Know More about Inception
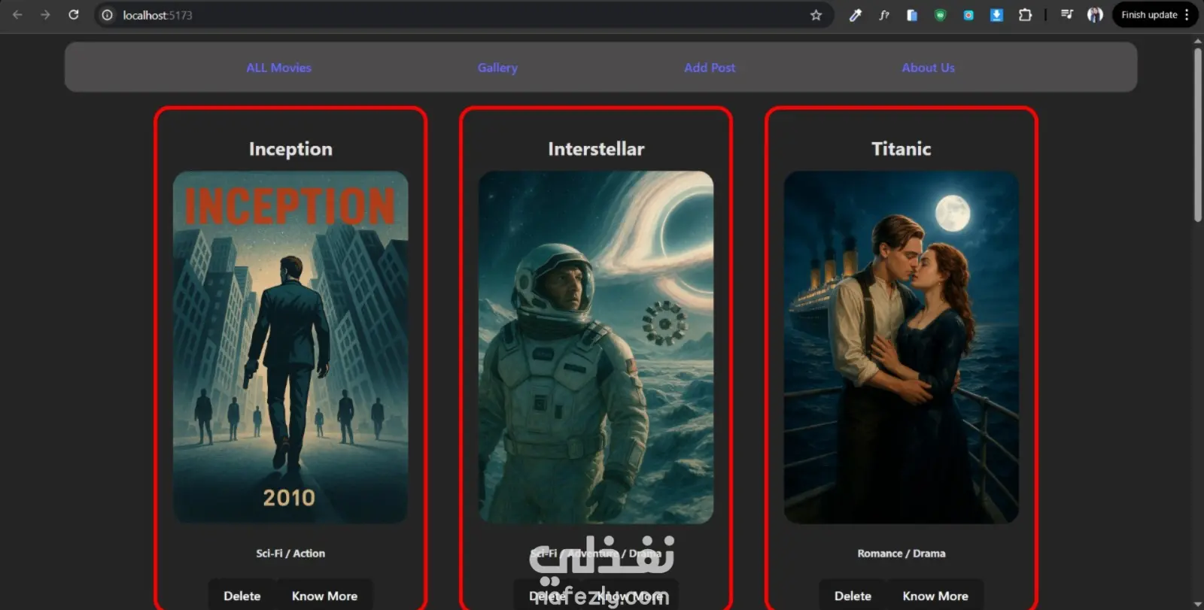1204x610 pixels. [x=324, y=596]
